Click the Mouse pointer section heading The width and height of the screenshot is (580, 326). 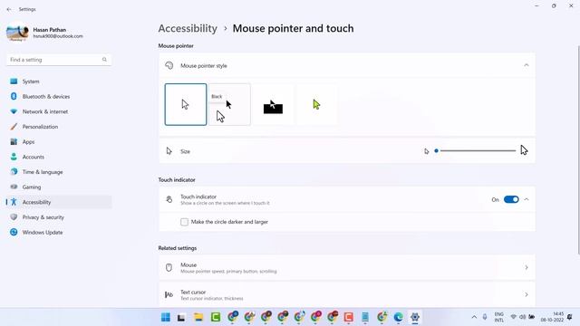pyautogui.click(x=176, y=46)
